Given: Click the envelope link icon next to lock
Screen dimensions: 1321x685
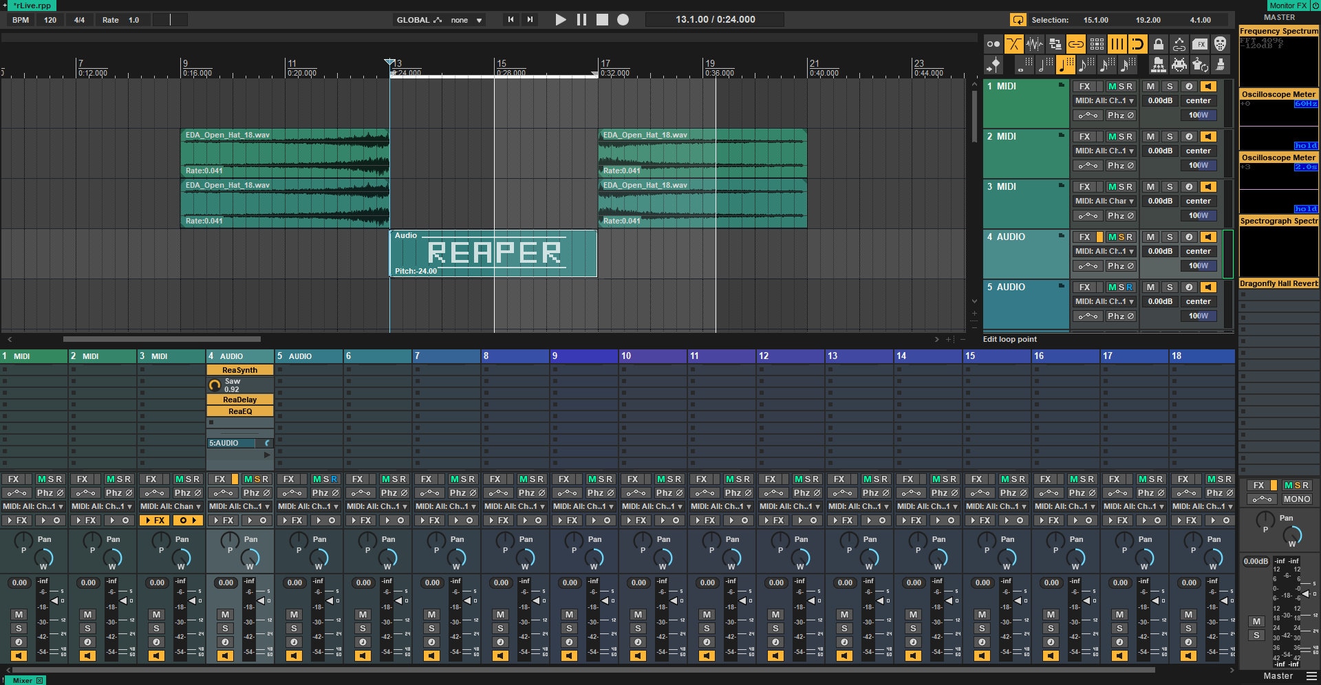Looking at the screenshot, I should click(1179, 44).
